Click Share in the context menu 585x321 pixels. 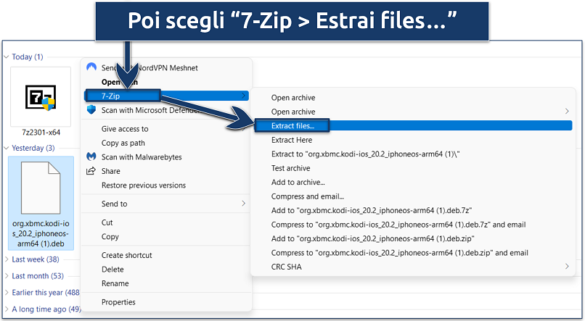(111, 171)
